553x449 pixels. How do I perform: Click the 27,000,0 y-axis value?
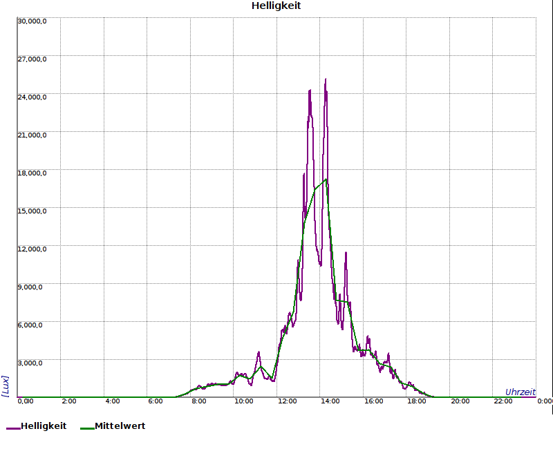[x=32, y=59]
